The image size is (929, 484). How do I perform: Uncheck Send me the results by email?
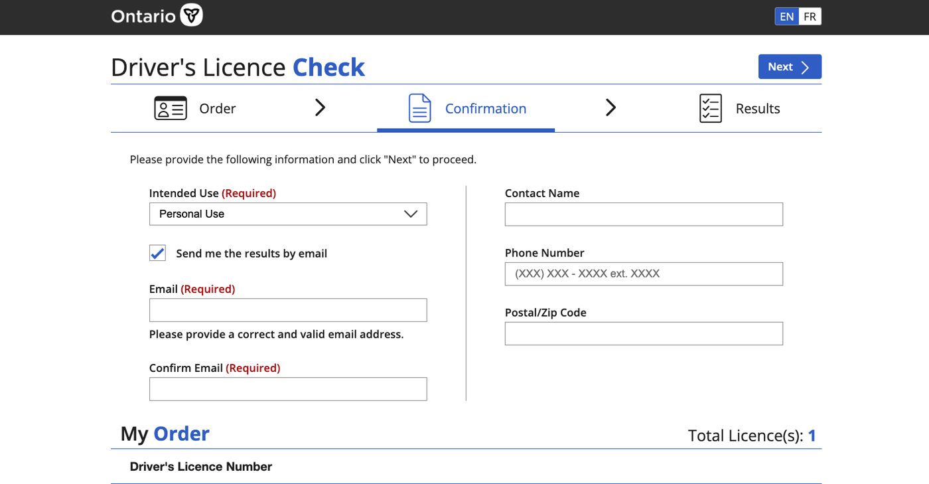point(157,253)
